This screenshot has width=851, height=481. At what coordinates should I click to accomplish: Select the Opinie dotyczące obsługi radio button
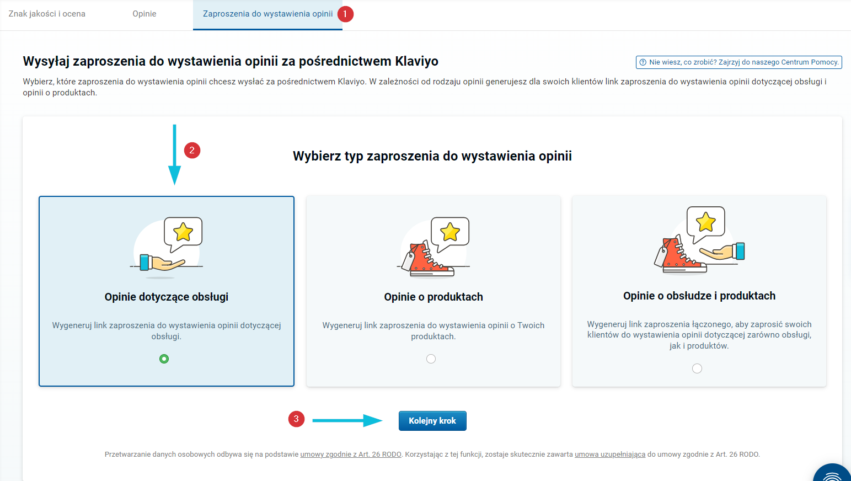pyautogui.click(x=164, y=359)
